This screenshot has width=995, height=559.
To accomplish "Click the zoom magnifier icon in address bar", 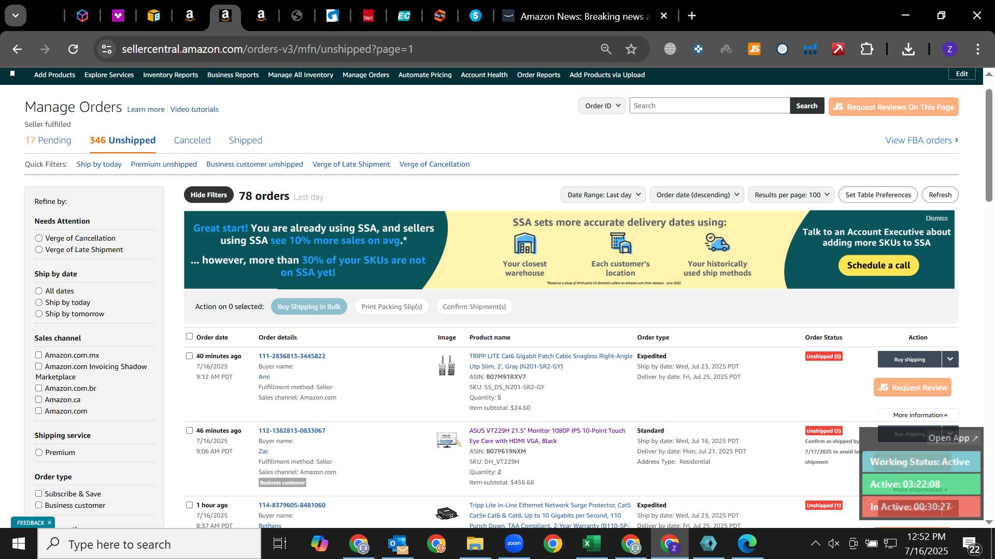I will (x=606, y=49).
